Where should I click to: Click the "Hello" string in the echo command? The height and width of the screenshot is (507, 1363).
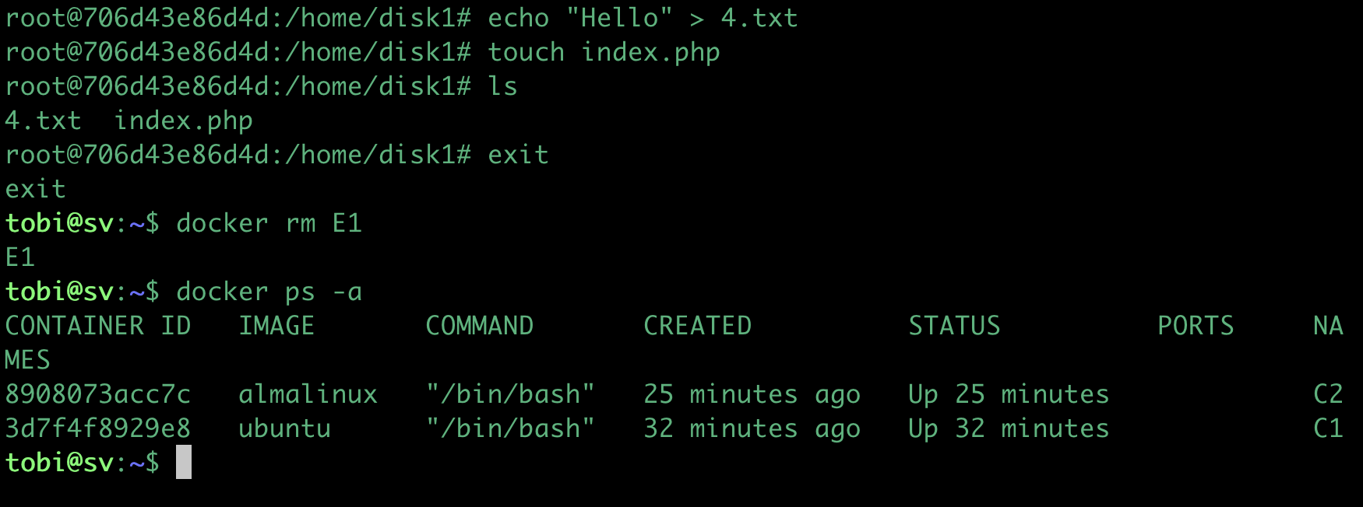click(619, 18)
